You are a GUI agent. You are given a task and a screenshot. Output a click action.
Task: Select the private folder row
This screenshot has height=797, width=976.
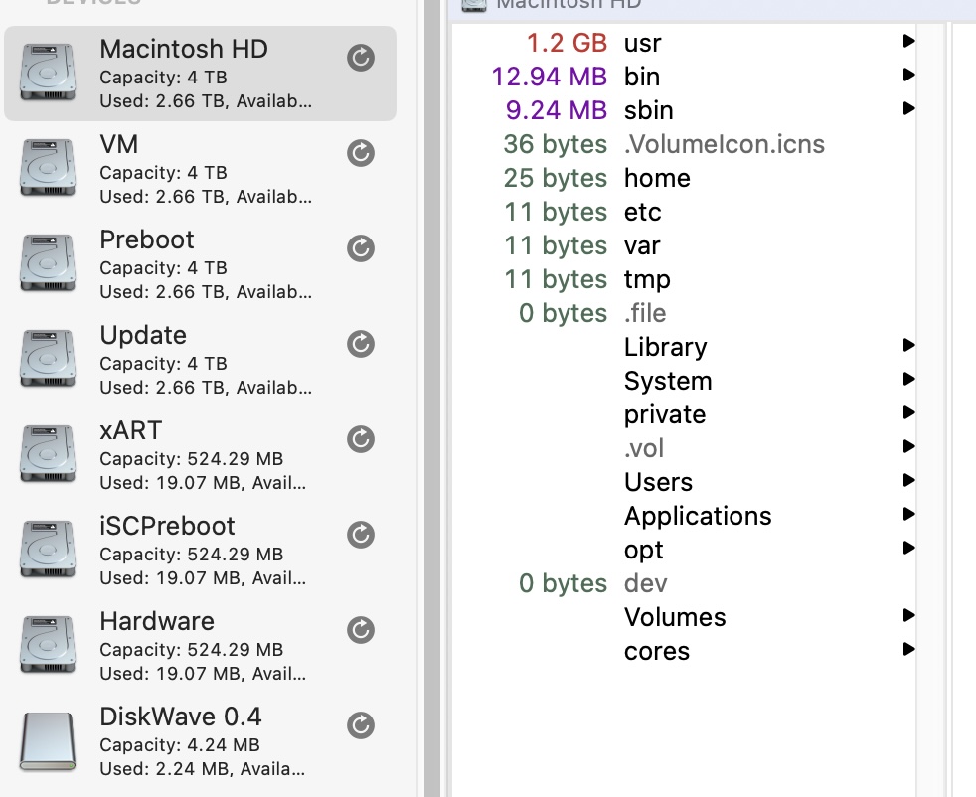pyautogui.click(x=684, y=414)
